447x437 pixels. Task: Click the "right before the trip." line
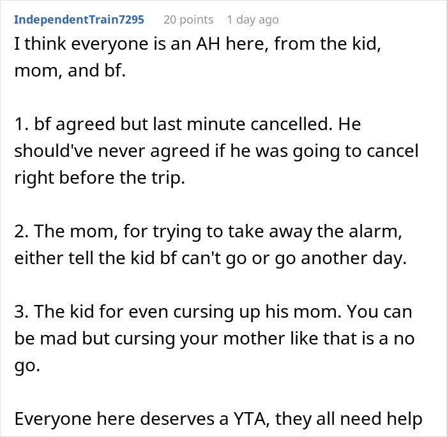point(99,178)
